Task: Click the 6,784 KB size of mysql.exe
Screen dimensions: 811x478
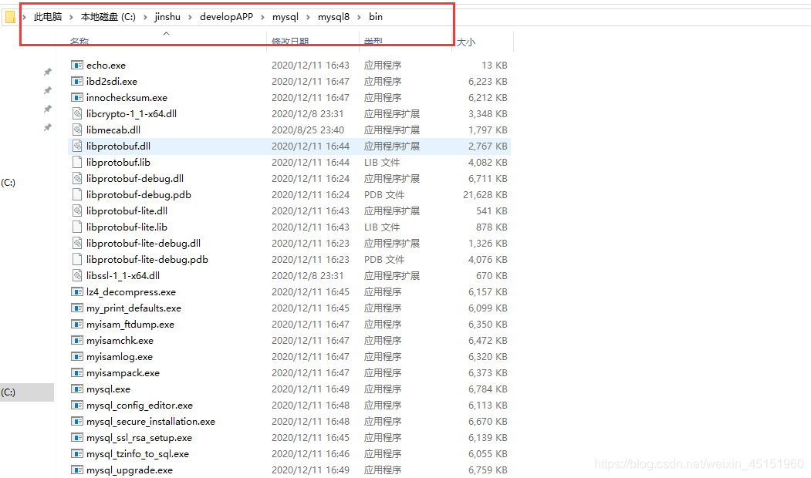Action: pos(488,389)
